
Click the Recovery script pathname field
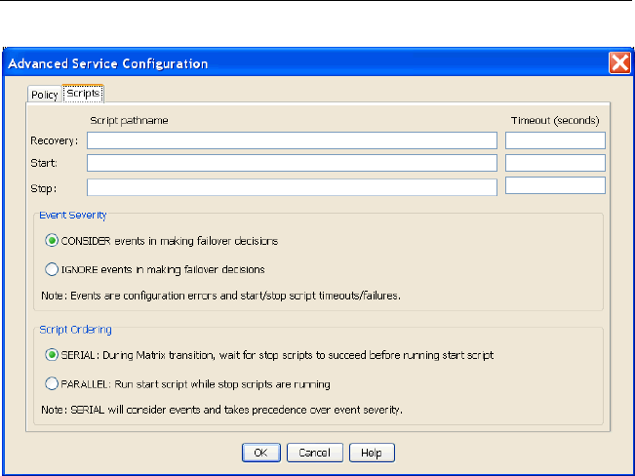tap(292, 140)
